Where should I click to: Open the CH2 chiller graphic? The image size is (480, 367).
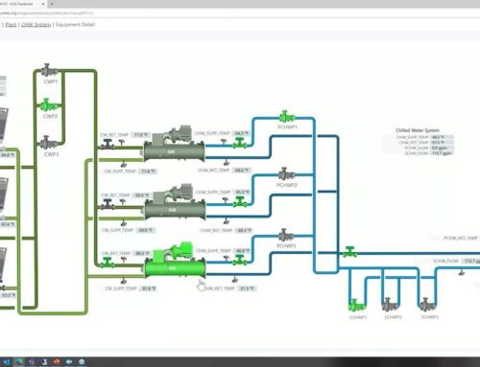tap(175, 203)
